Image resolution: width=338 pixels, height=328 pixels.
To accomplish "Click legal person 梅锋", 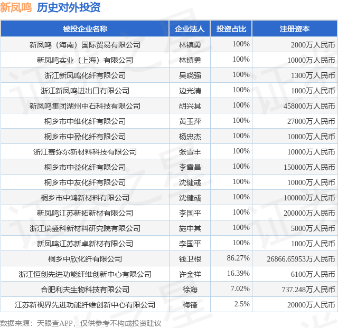I will 190,305.
